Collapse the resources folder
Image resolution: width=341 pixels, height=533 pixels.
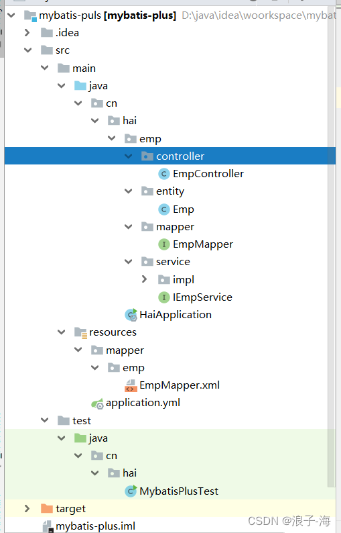(x=62, y=332)
